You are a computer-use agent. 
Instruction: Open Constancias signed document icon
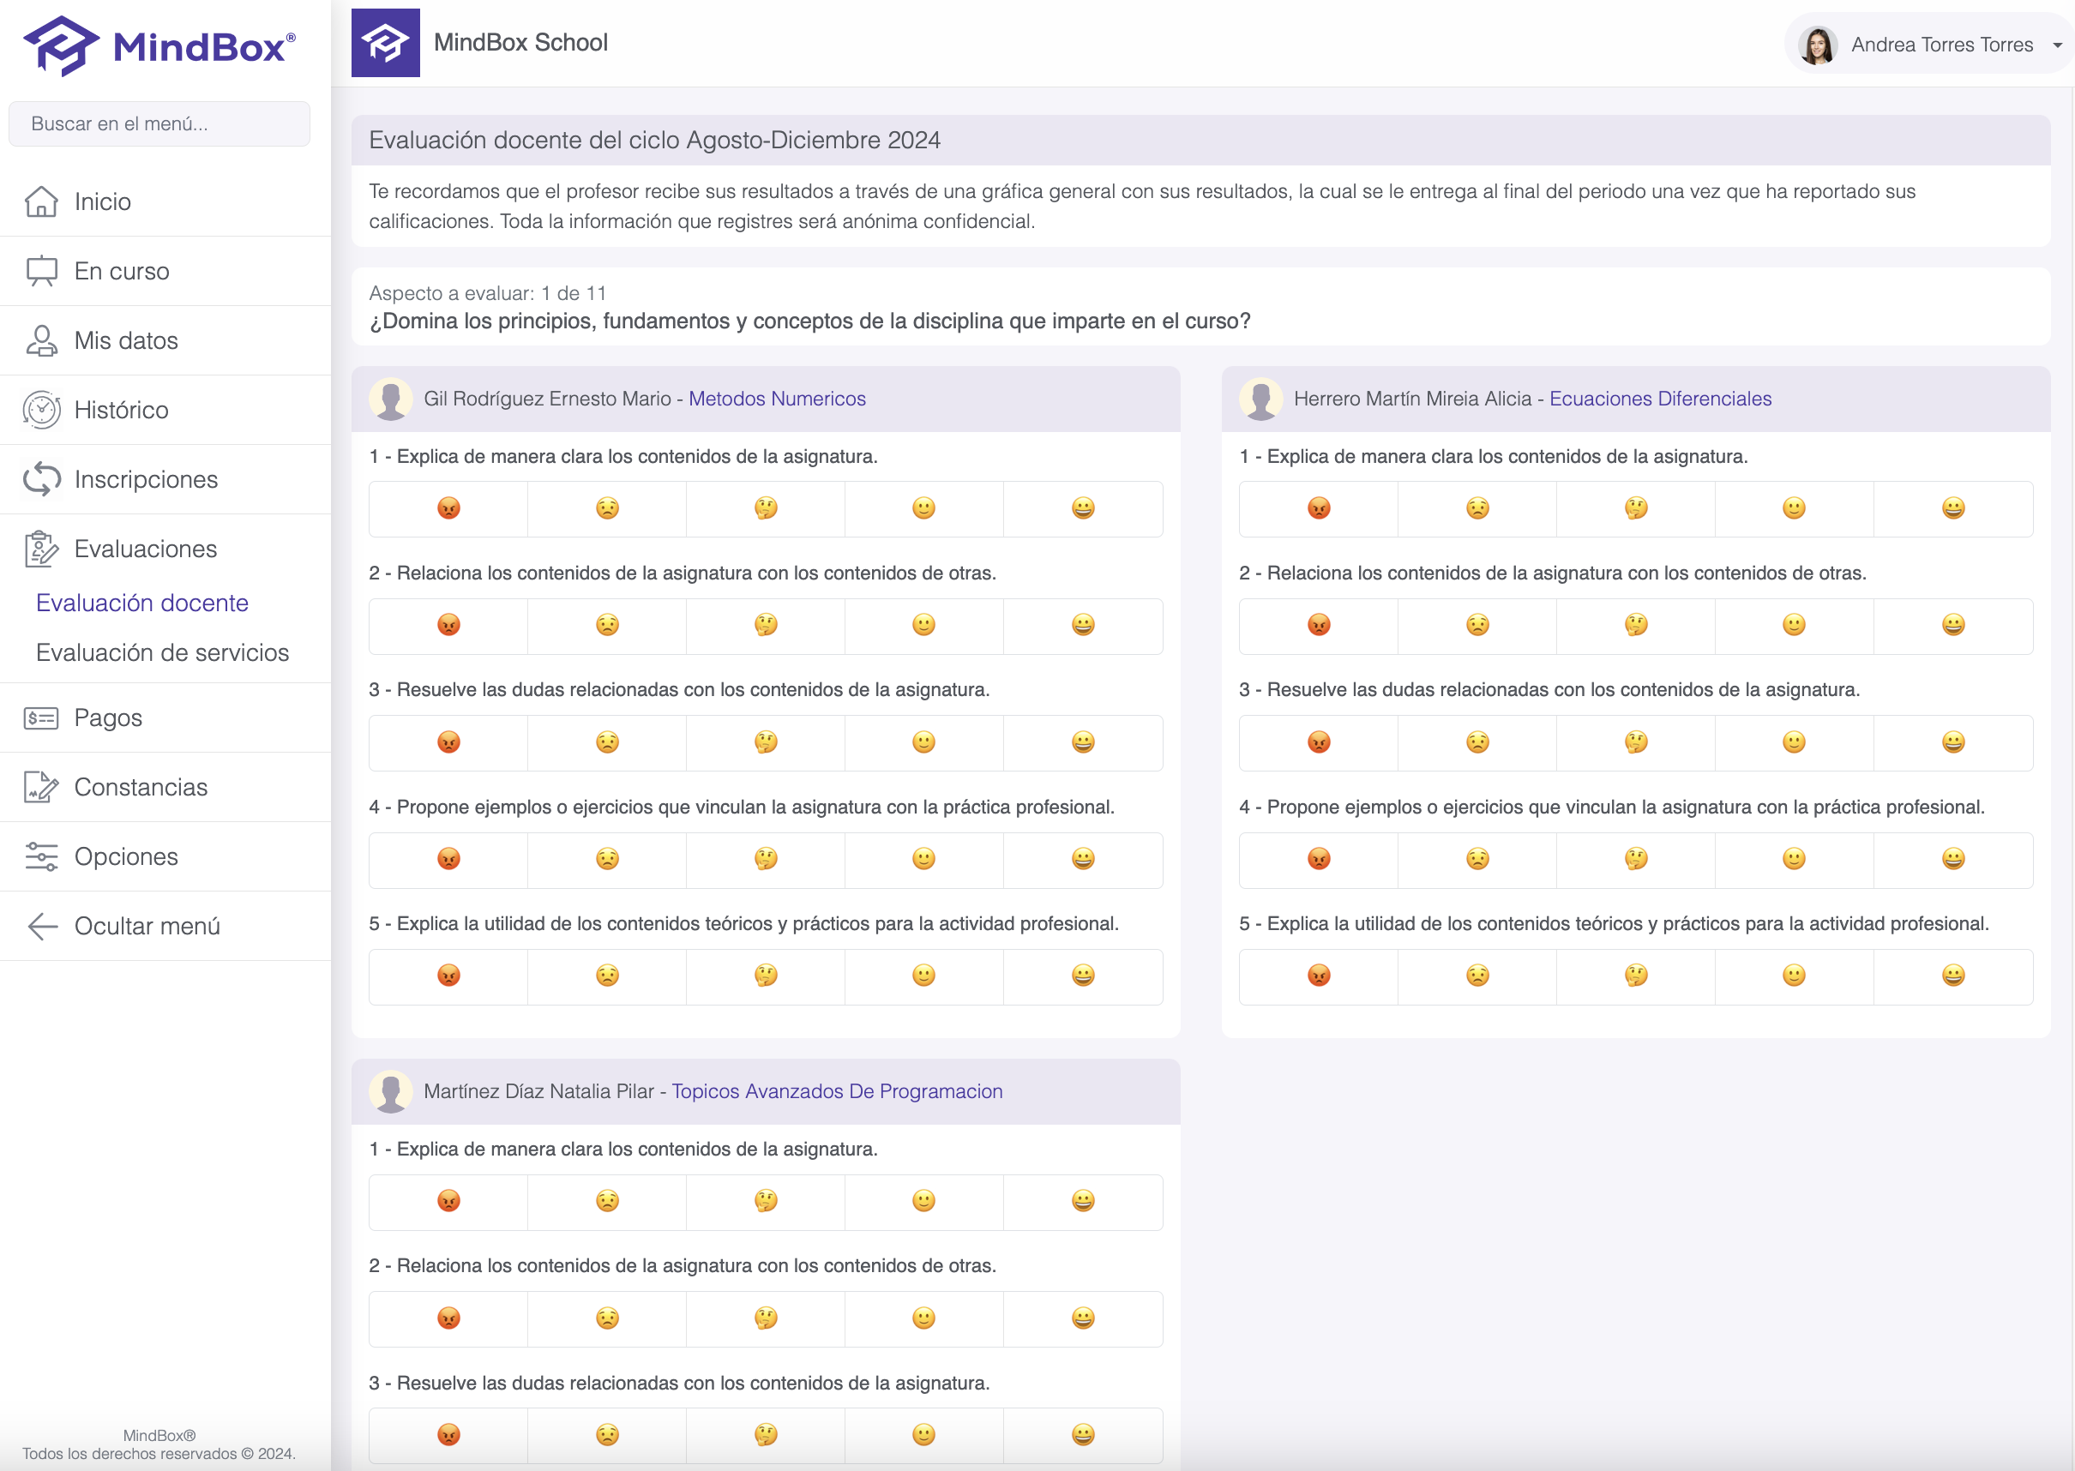point(42,787)
